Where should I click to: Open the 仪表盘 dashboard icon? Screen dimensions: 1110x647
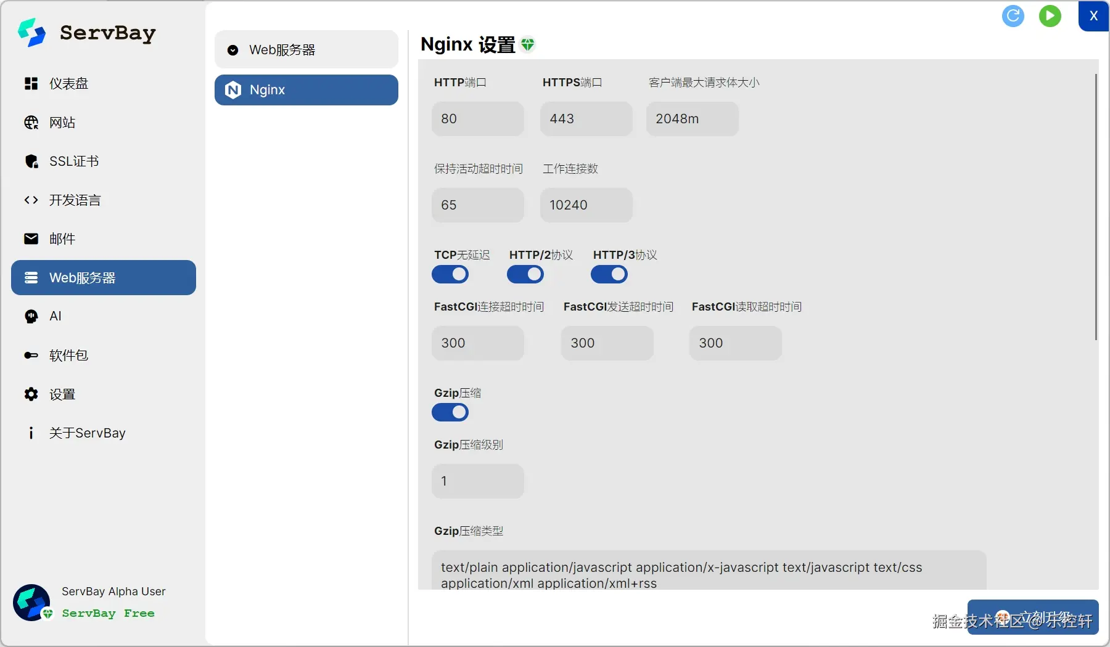point(31,84)
